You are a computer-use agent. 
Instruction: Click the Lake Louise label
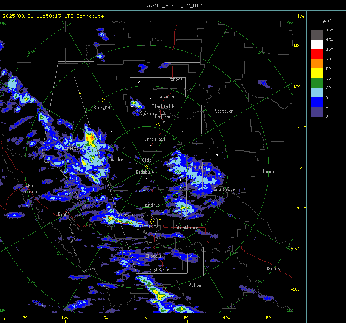29,189
